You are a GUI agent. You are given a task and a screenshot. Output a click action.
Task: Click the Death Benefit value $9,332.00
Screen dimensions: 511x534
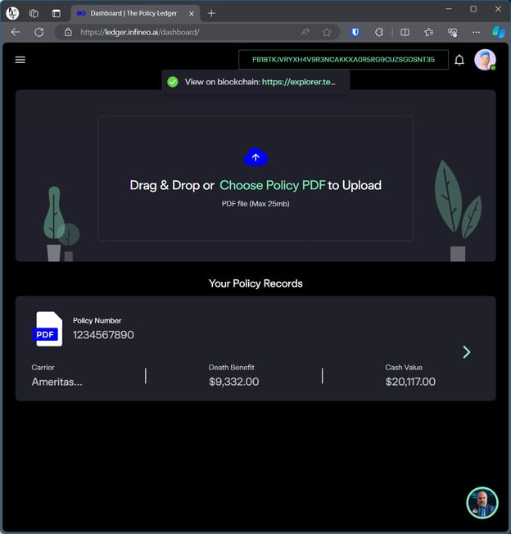pyautogui.click(x=234, y=382)
